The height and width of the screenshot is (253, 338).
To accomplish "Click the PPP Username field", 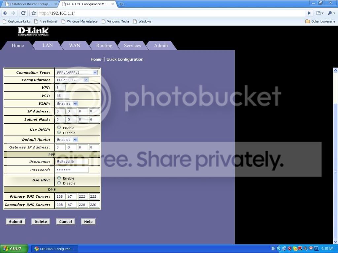I will tap(72, 161).
